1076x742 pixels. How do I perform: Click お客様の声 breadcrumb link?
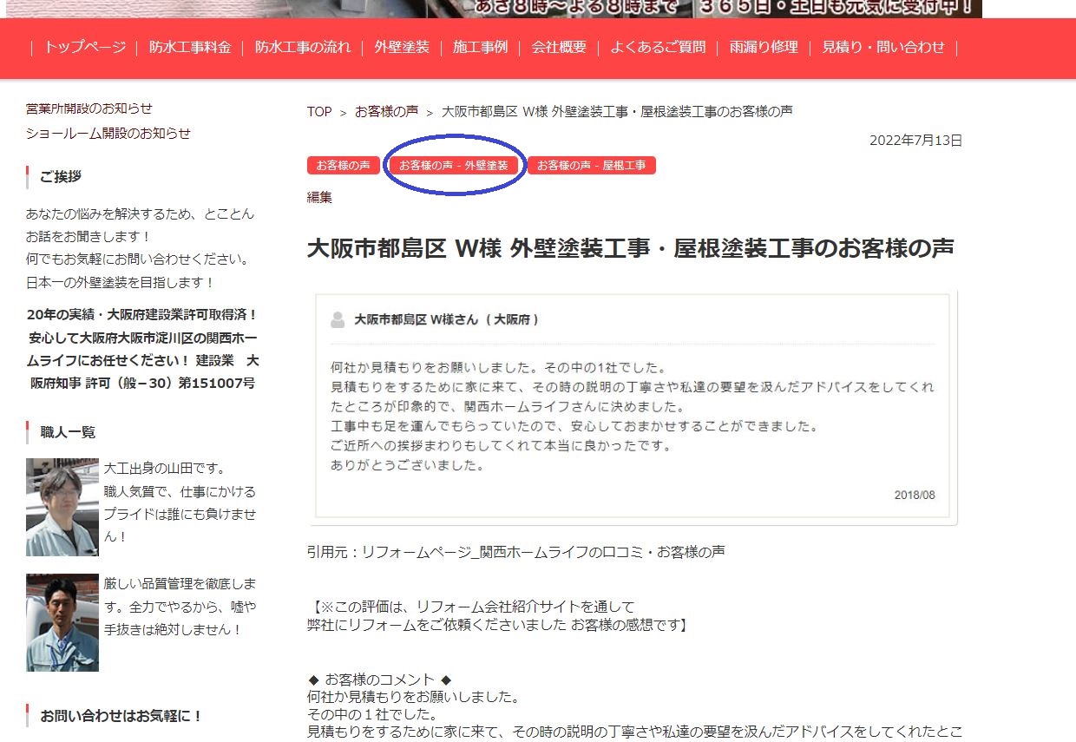click(386, 112)
